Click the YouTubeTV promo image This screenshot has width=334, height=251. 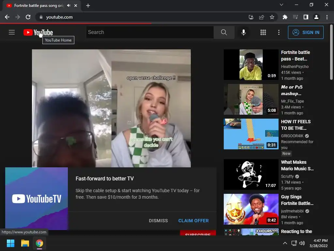(x=37, y=198)
